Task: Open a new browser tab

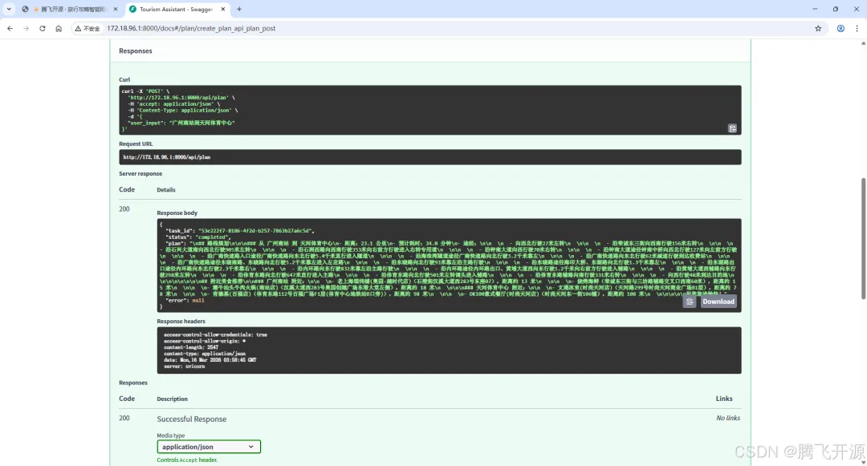Action: click(239, 10)
